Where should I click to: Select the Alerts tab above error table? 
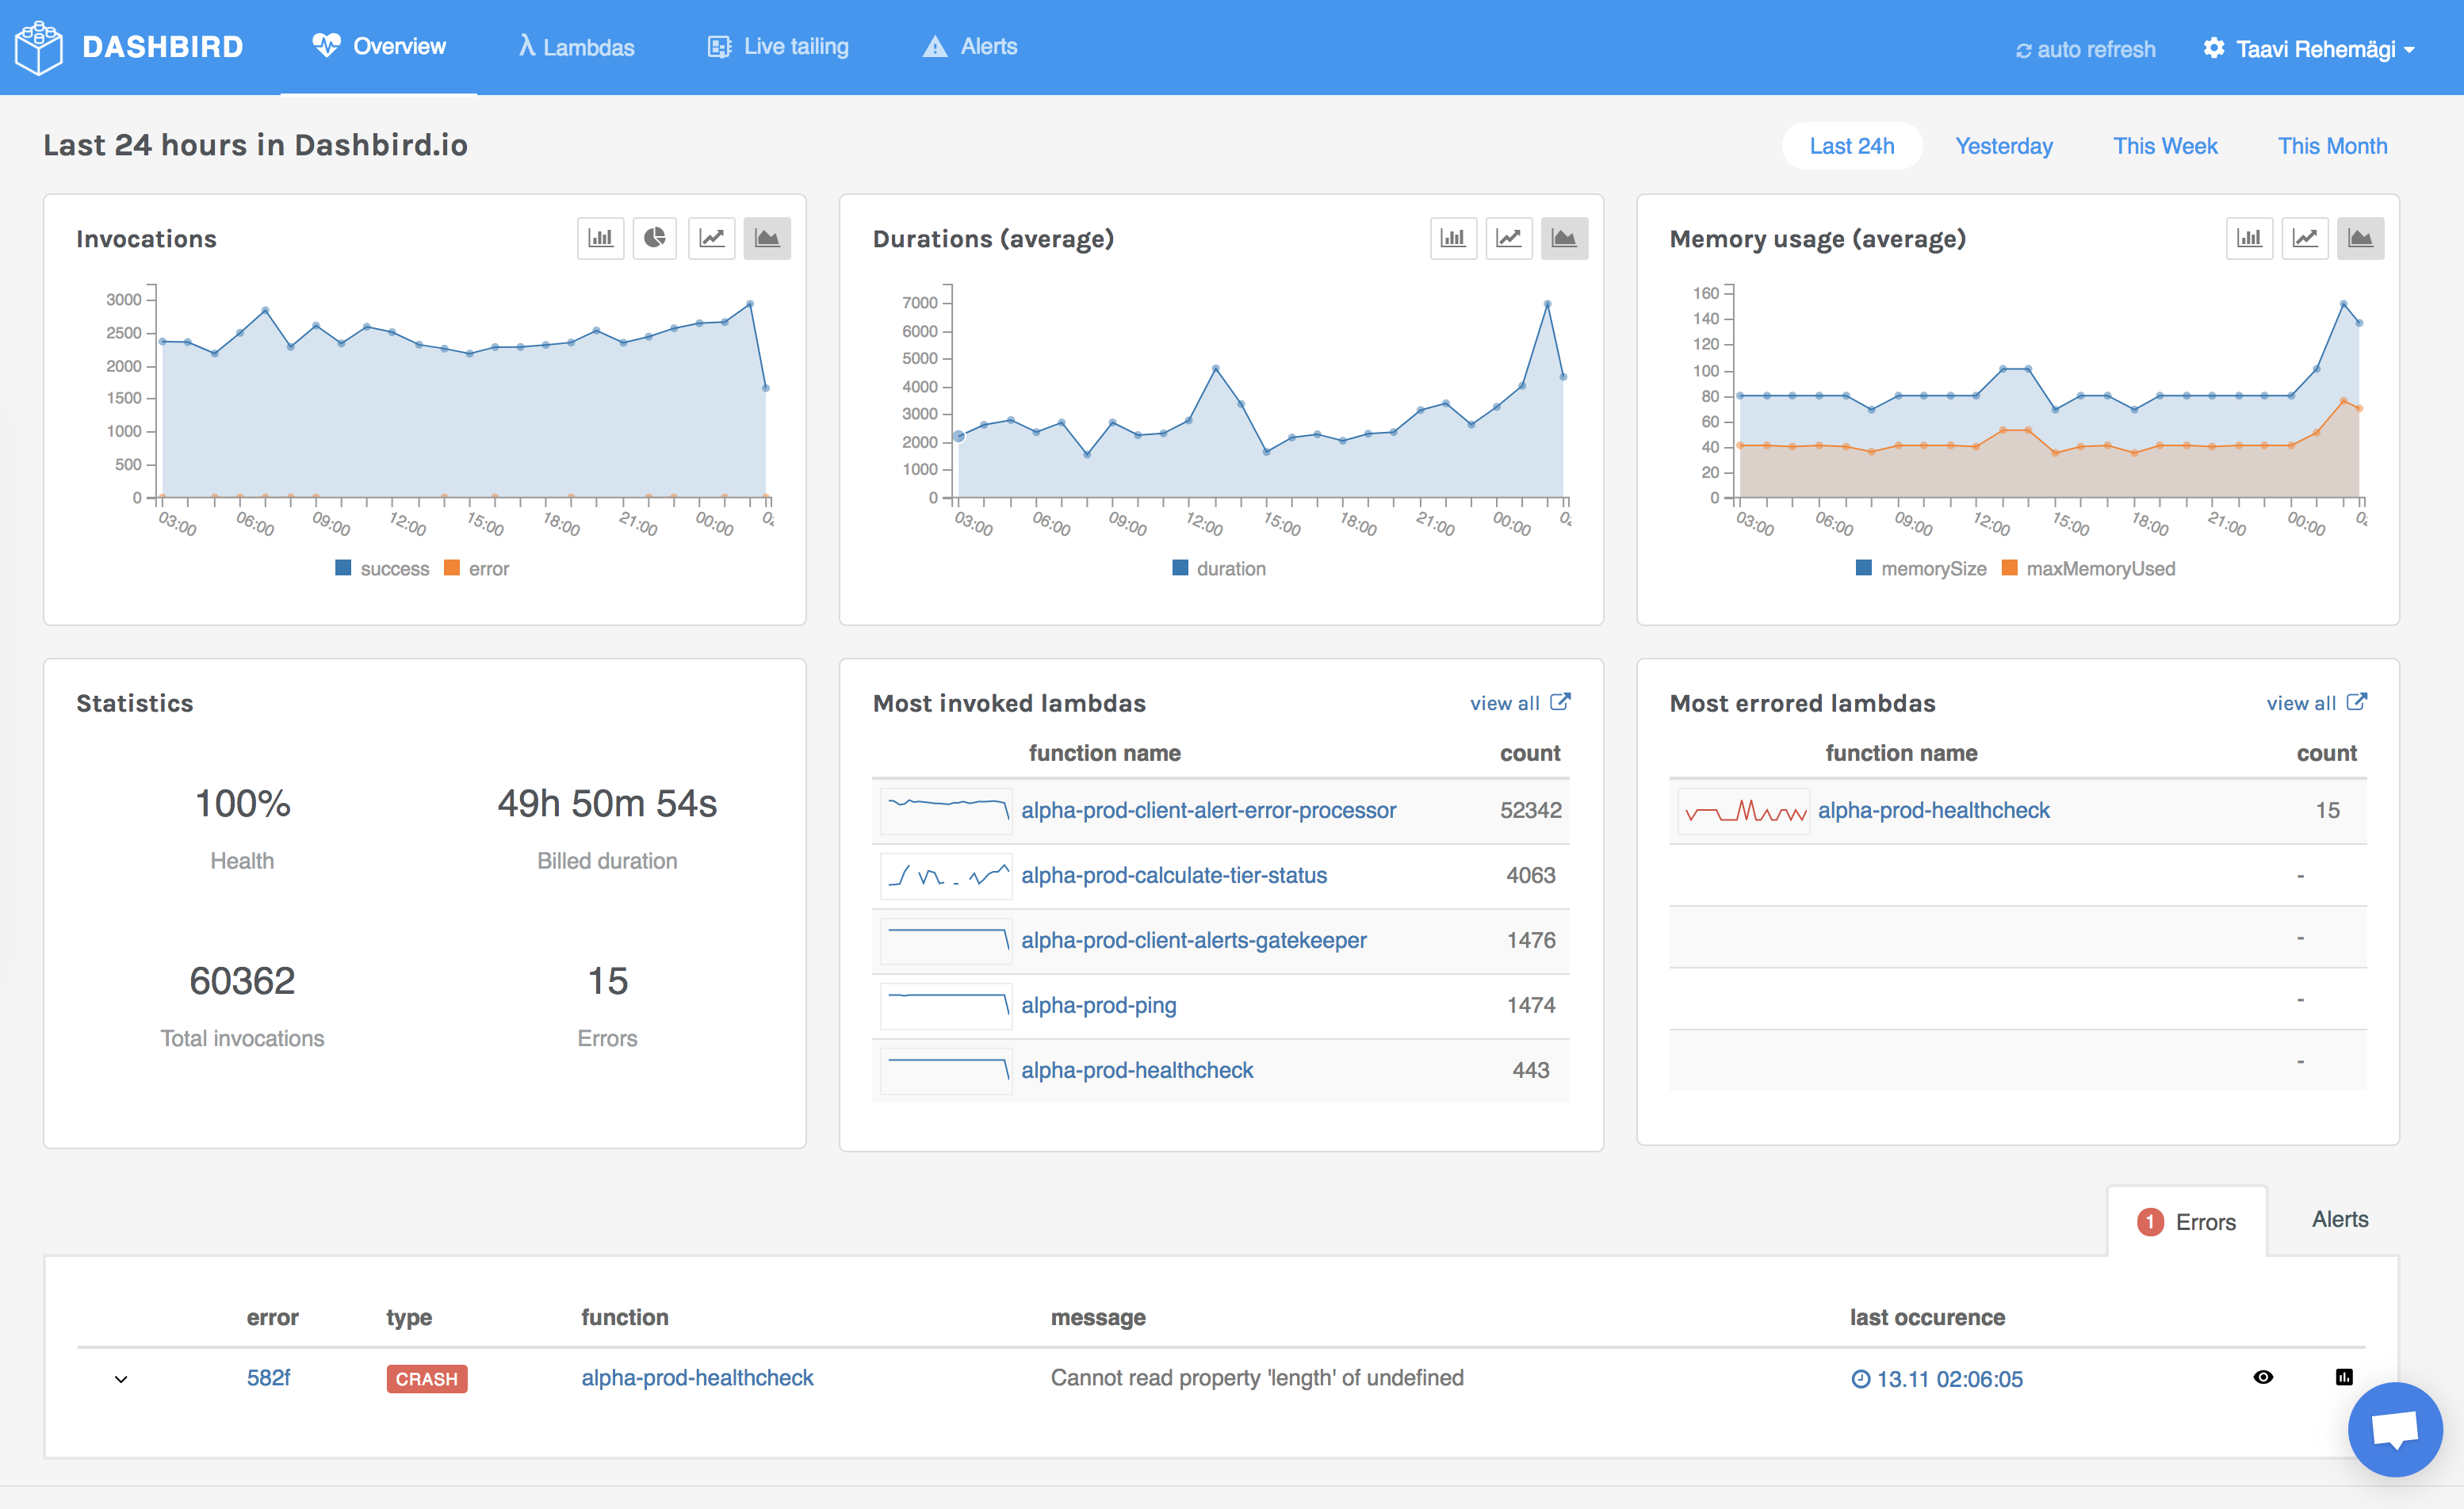click(2340, 1219)
